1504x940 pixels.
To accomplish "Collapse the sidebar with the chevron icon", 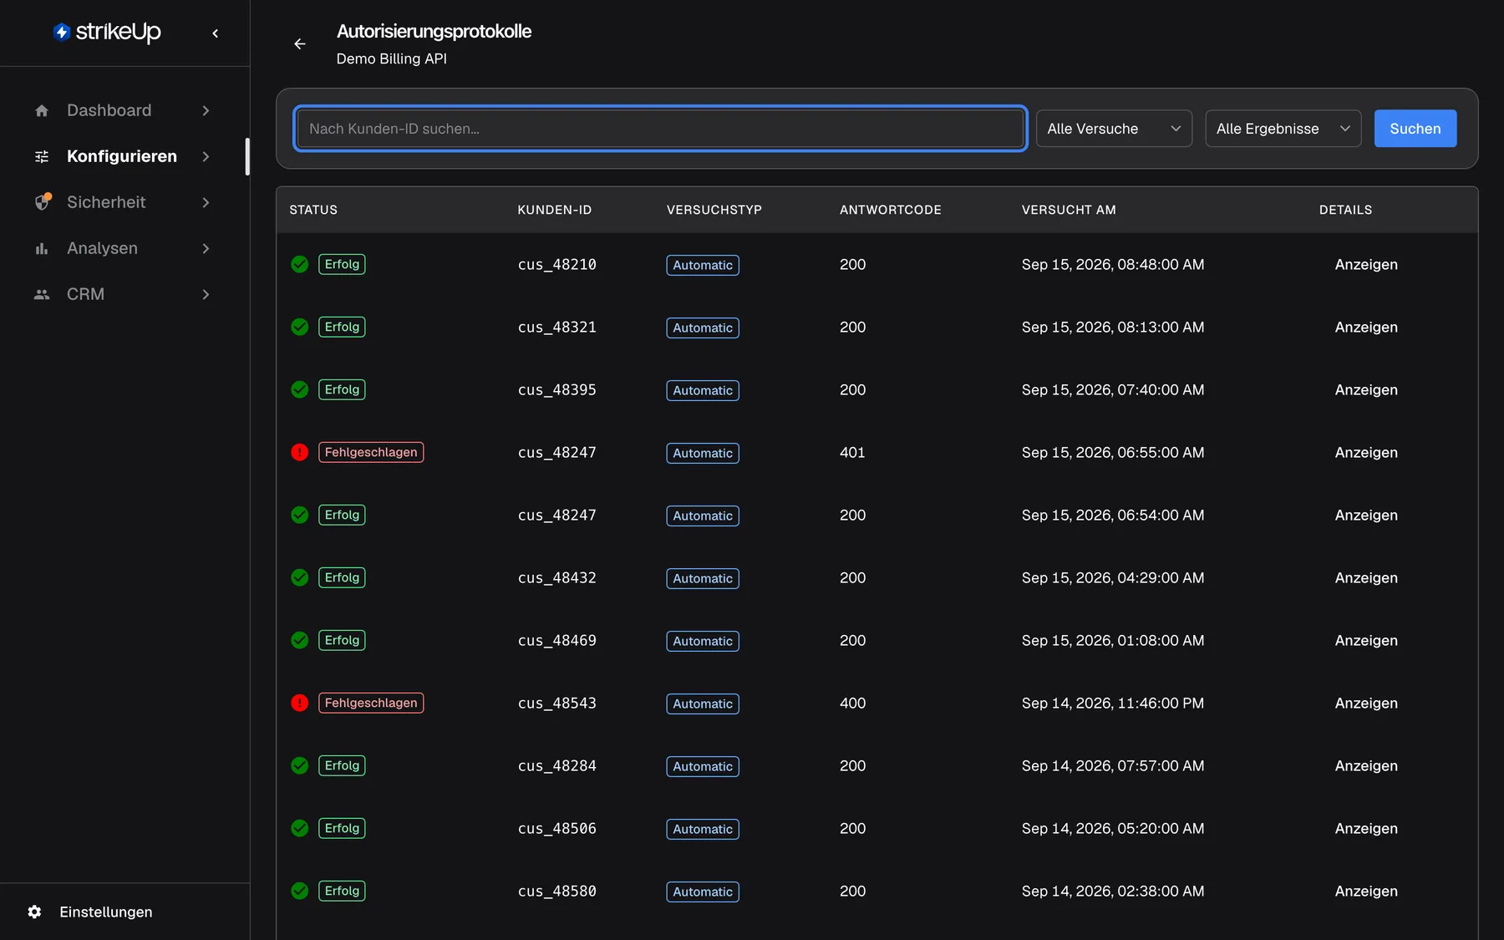I will tap(216, 33).
